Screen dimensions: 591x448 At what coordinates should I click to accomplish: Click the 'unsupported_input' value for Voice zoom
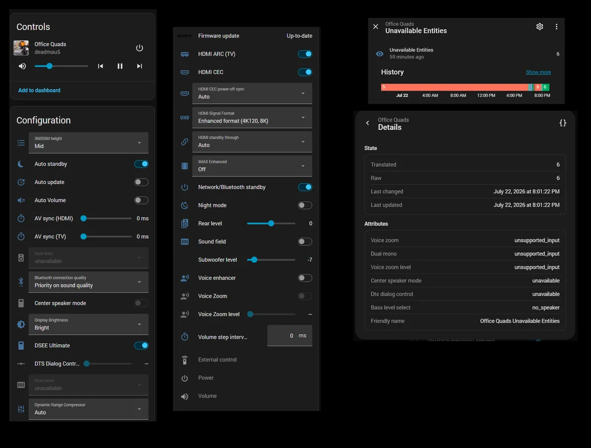click(537, 240)
